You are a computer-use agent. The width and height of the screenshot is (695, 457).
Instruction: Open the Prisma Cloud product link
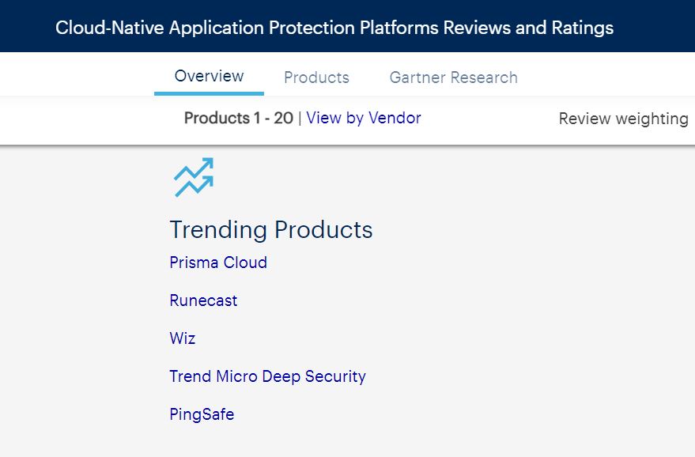pyautogui.click(x=218, y=262)
